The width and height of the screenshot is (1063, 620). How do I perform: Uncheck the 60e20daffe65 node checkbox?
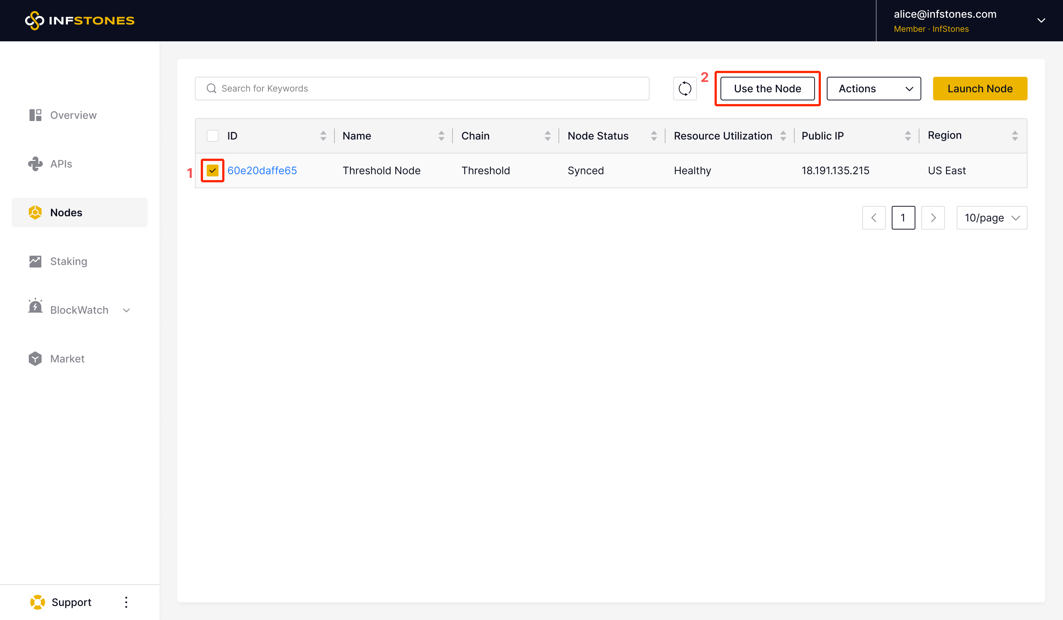pyautogui.click(x=213, y=170)
